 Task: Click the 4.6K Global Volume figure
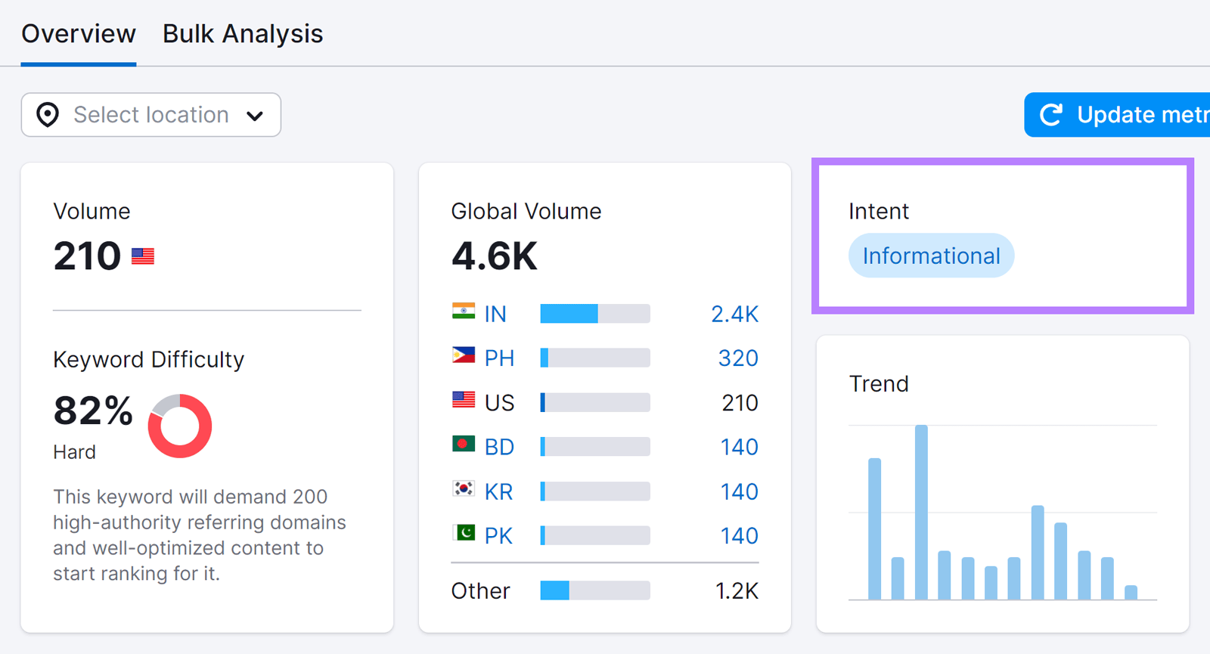[495, 256]
